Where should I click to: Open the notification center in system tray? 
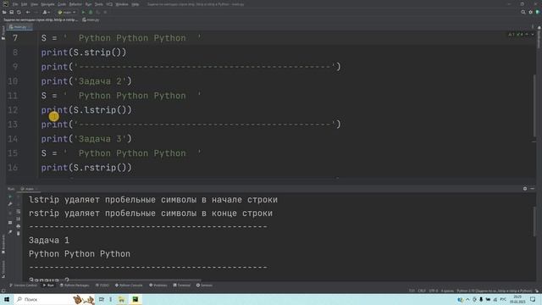(x=533, y=299)
